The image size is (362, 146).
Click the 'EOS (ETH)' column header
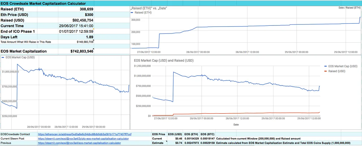[x=191, y=134]
